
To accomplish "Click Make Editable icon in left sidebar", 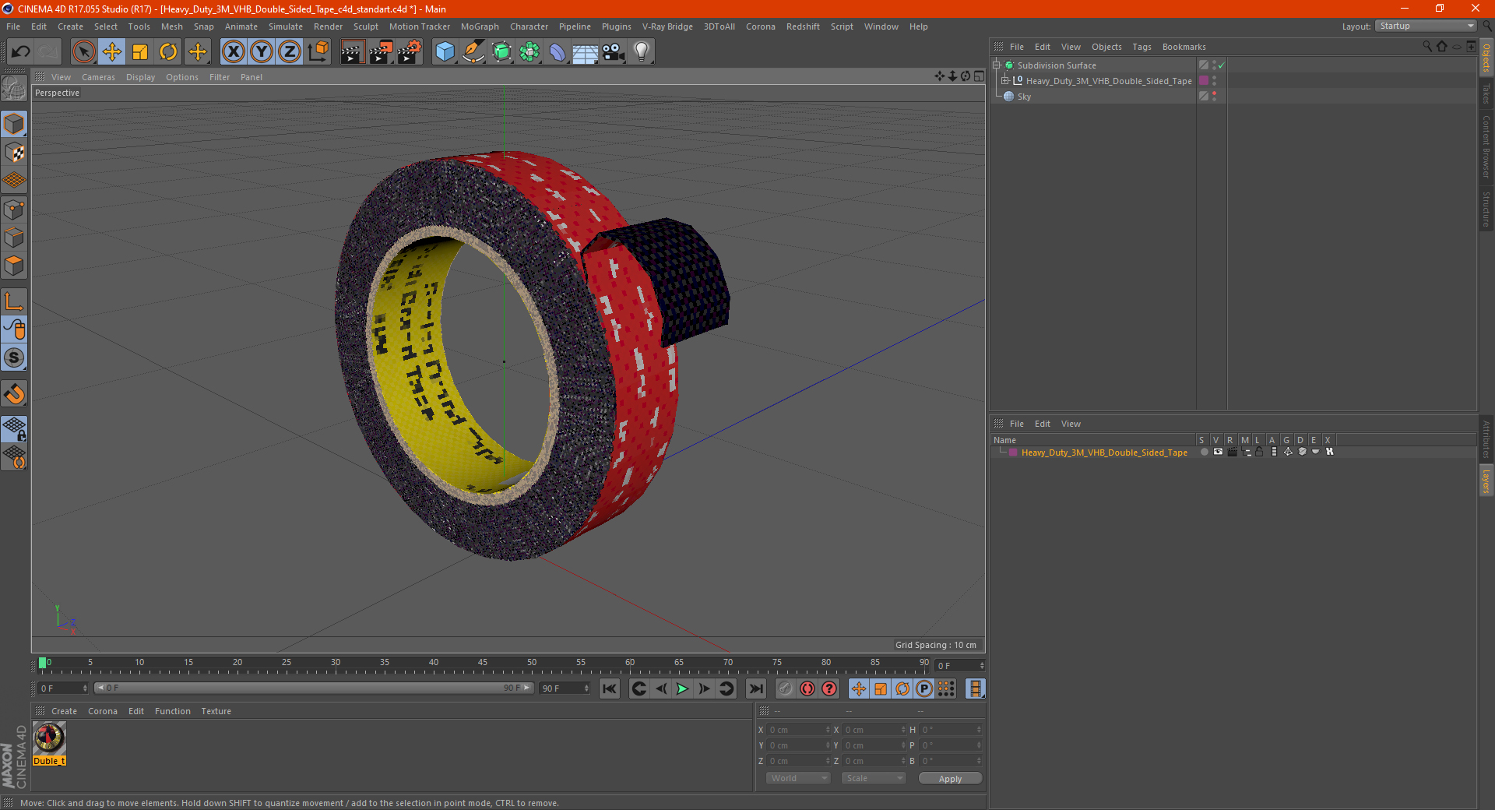I will 14,89.
